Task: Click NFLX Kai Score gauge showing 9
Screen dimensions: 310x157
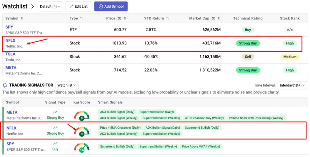Action: tap(82, 131)
